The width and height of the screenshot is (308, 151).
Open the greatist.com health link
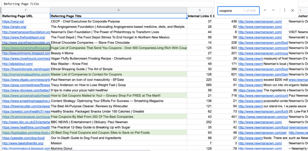click(26, 112)
